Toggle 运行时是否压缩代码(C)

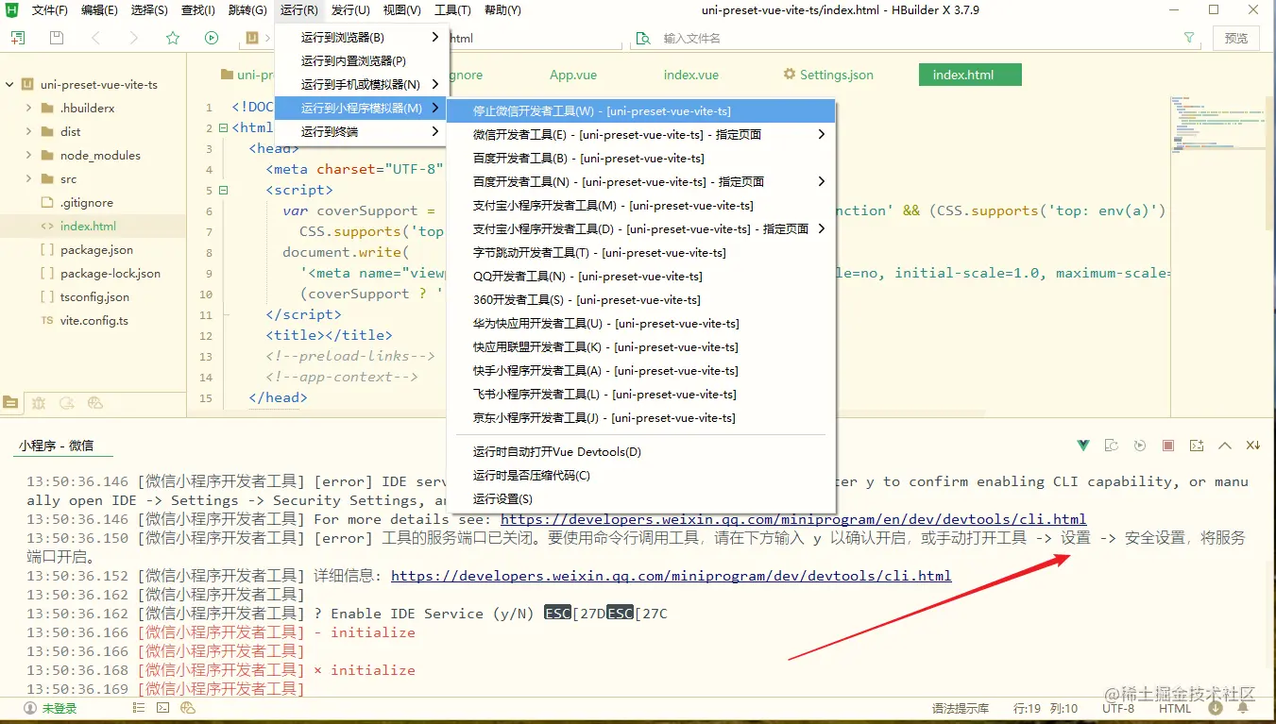click(x=641, y=476)
